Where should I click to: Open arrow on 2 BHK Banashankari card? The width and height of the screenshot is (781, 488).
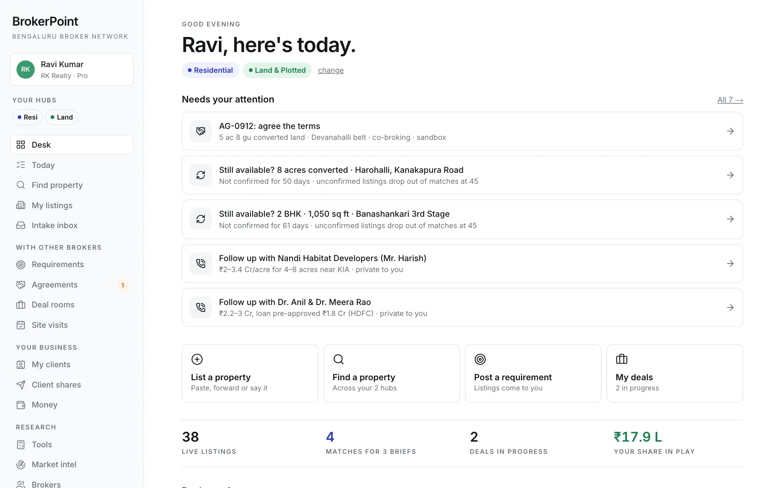coord(730,219)
